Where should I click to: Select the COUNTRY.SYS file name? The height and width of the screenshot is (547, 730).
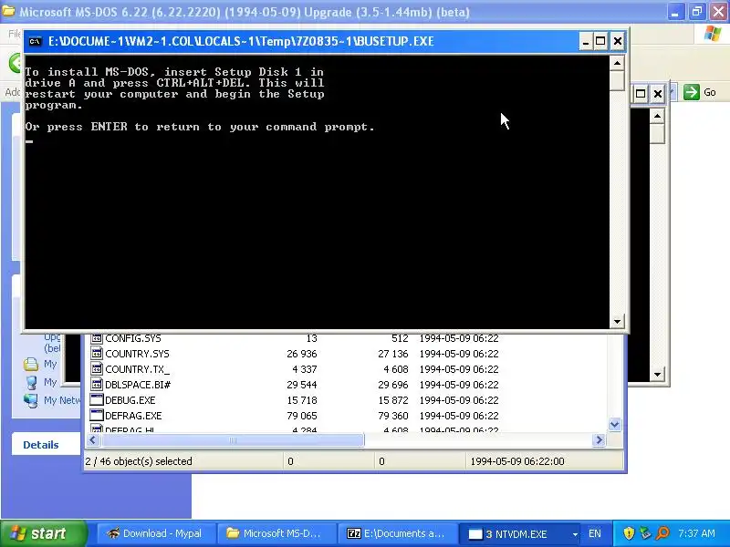138,354
